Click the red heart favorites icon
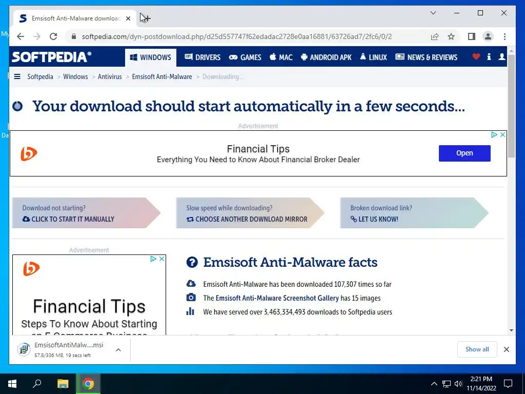 click(476, 56)
